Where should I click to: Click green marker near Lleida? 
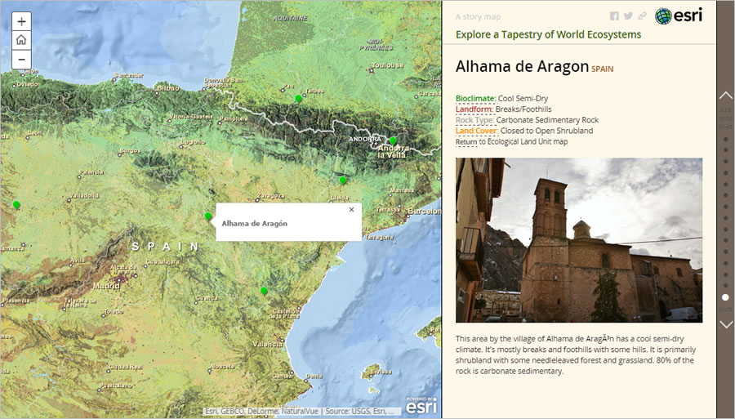click(343, 180)
